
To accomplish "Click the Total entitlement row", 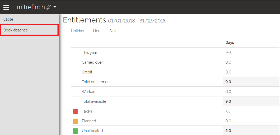I will click(96, 82).
